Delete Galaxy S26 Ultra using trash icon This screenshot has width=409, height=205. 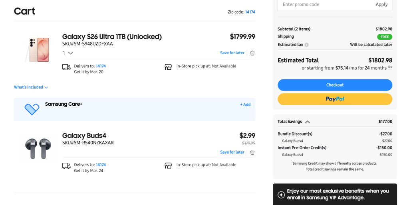(x=252, y=53)
